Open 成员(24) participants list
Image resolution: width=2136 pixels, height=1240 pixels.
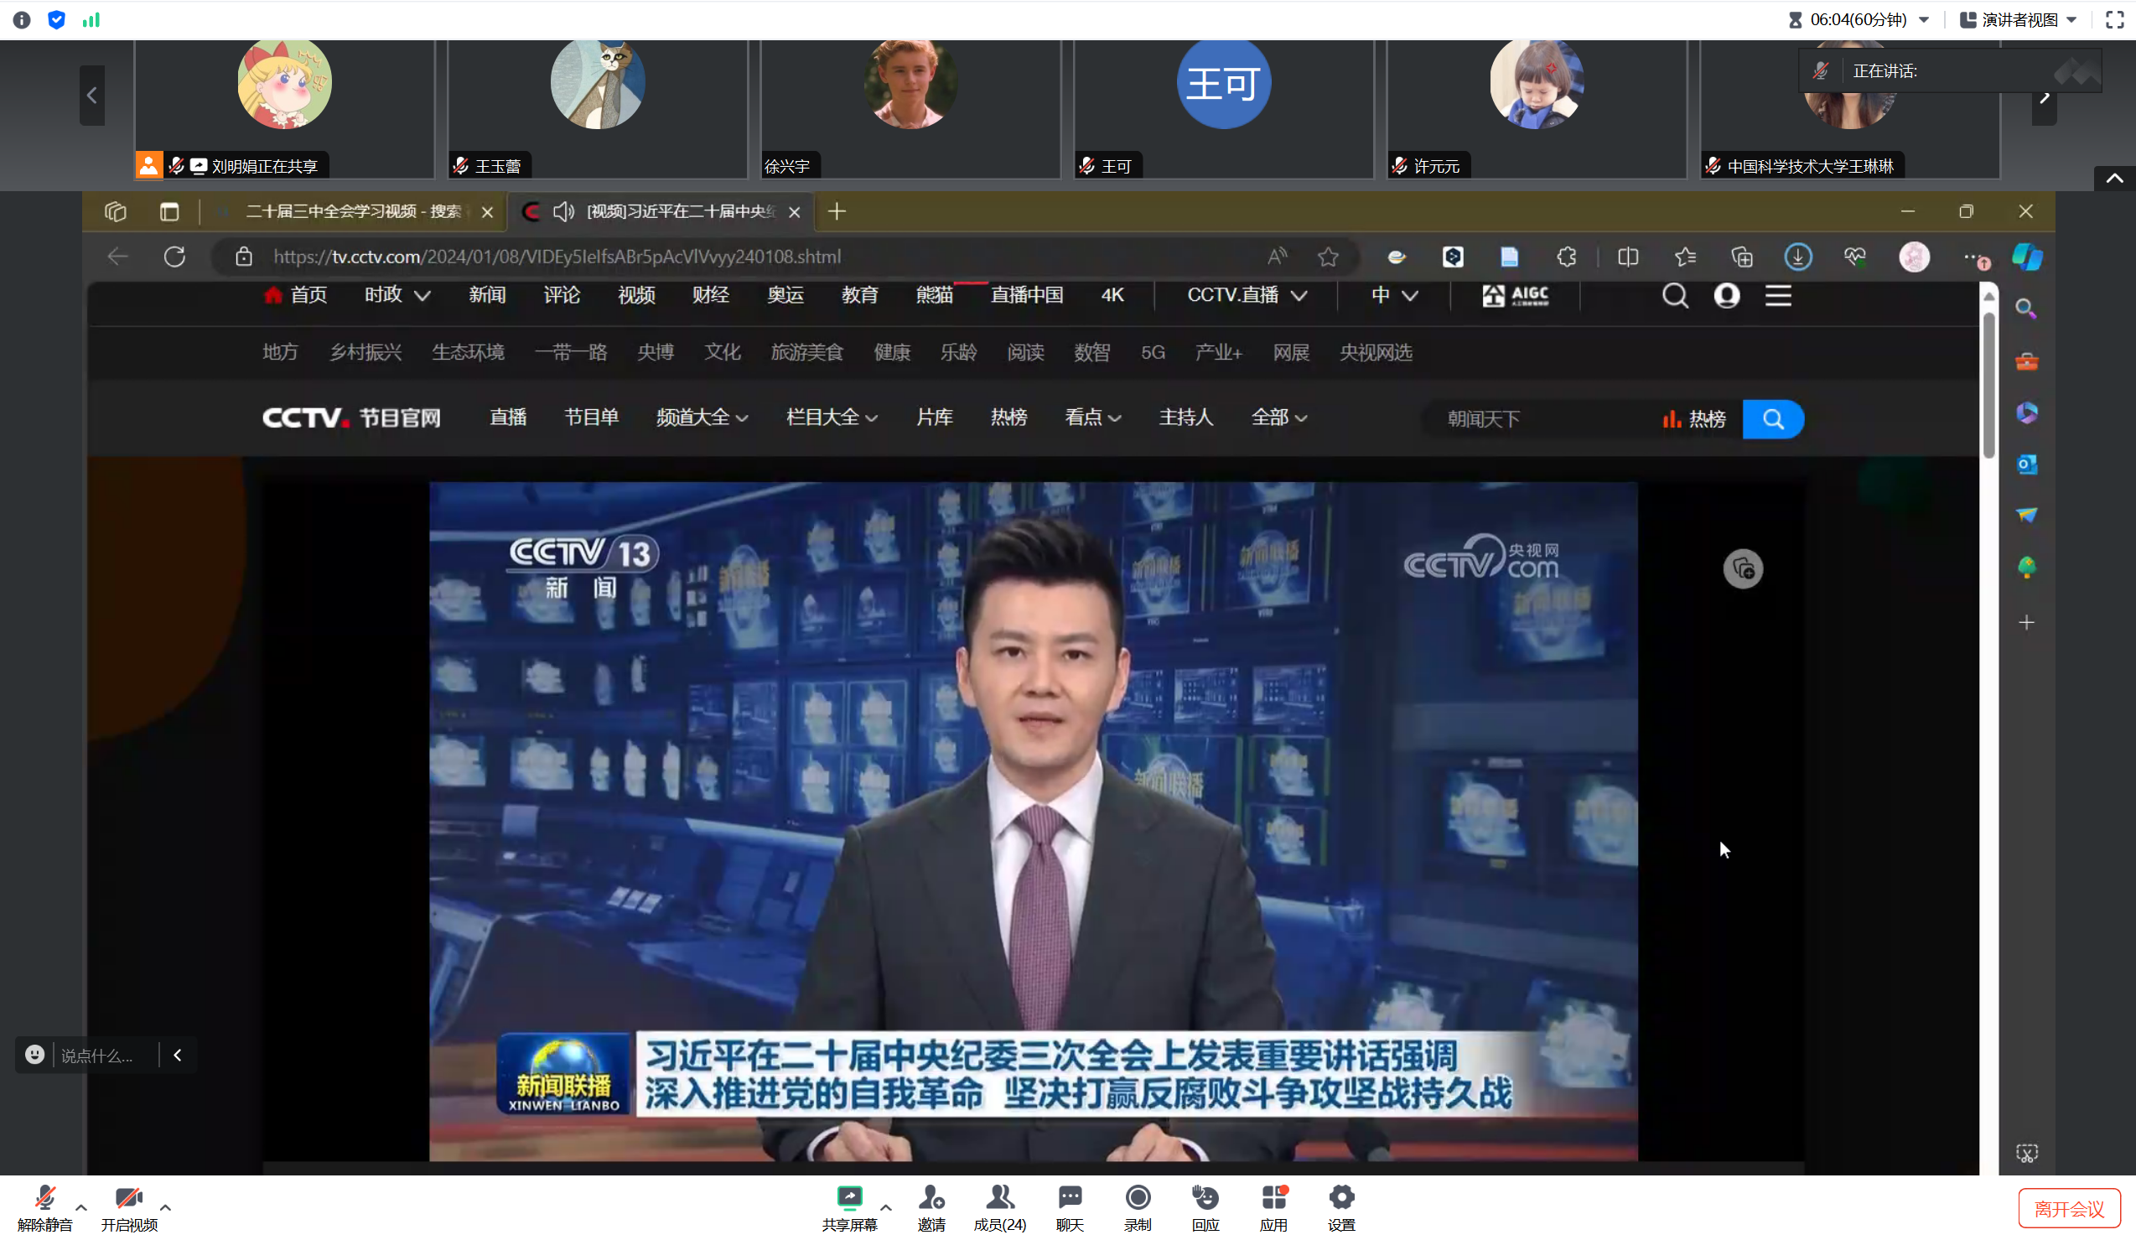[x=999, y=1207]
